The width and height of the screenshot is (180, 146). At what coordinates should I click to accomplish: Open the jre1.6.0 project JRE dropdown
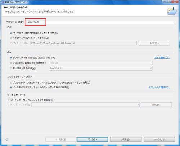pyautogui.click(x=101, y=63)
